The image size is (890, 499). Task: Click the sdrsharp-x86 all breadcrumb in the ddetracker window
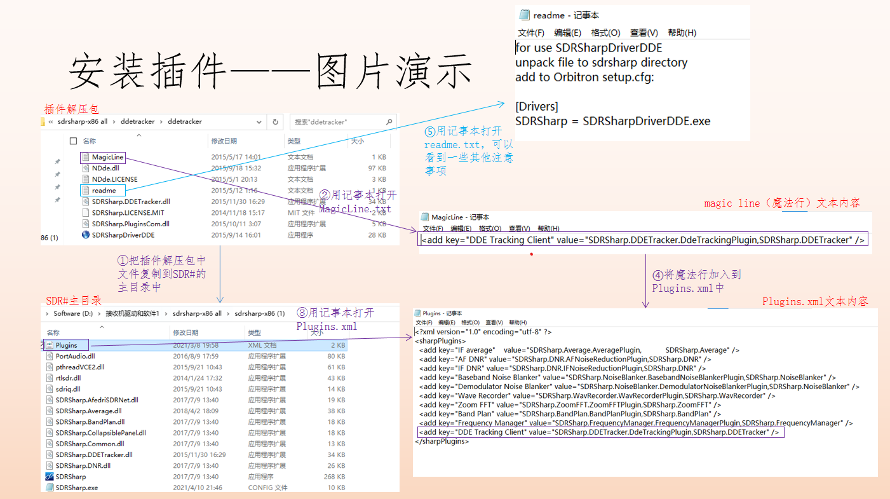[82, 122]
